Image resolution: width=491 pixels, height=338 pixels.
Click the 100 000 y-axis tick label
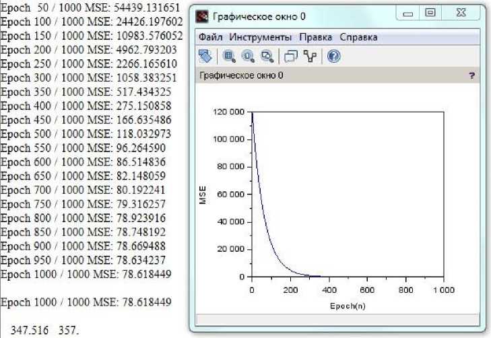click(228, 139)
